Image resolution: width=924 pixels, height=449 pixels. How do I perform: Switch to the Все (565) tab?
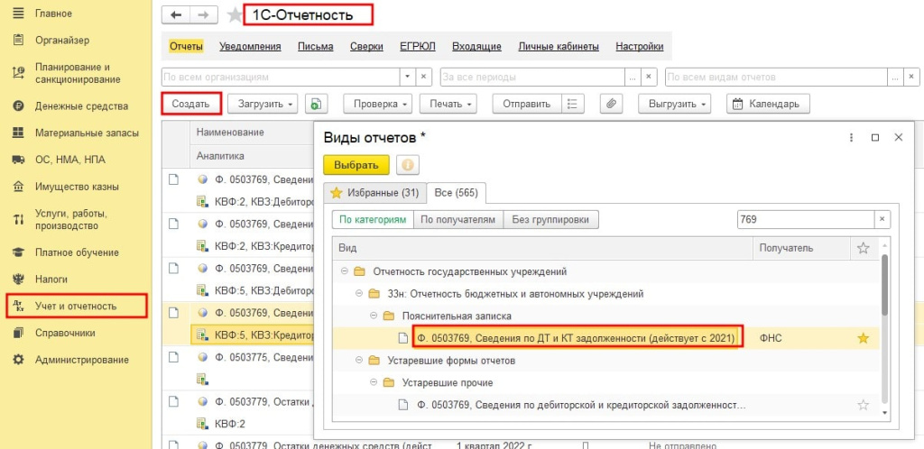456,192
